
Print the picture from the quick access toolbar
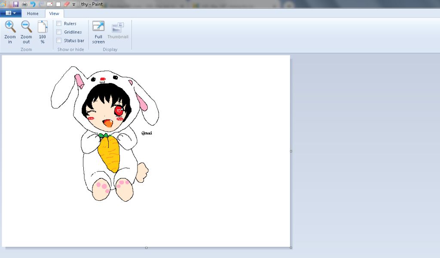(24, 4)
